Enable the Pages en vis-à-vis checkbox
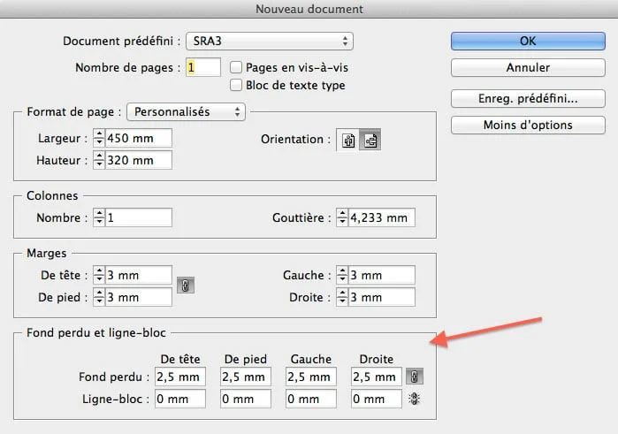 [236, 67]
